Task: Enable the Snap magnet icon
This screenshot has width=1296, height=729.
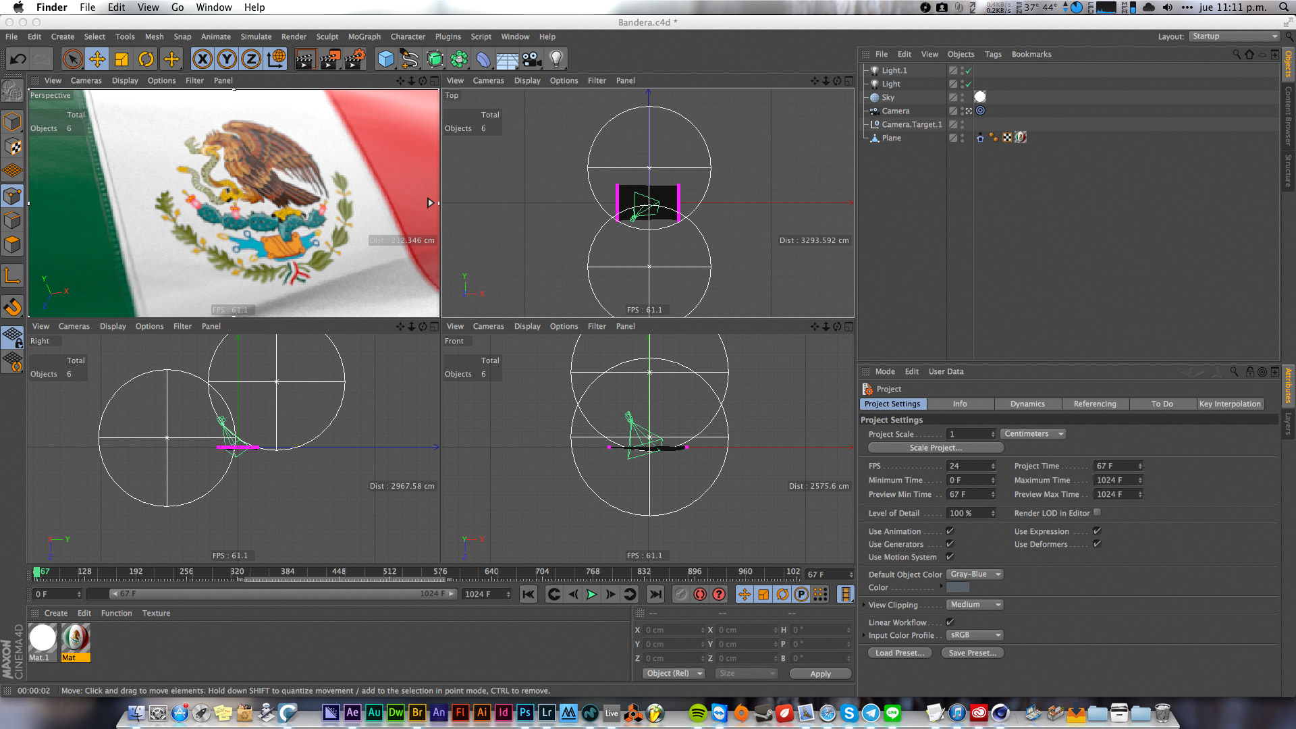Action: coord(12,307)
